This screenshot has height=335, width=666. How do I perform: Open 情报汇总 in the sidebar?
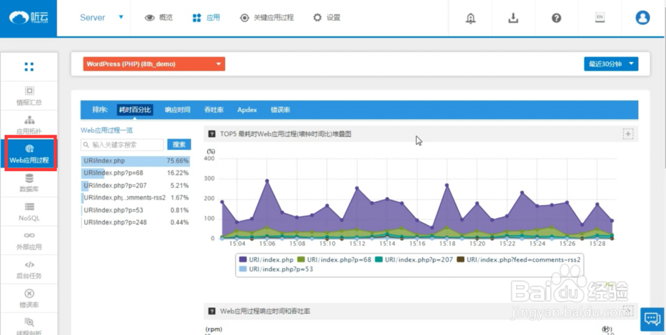click(29, 96)
